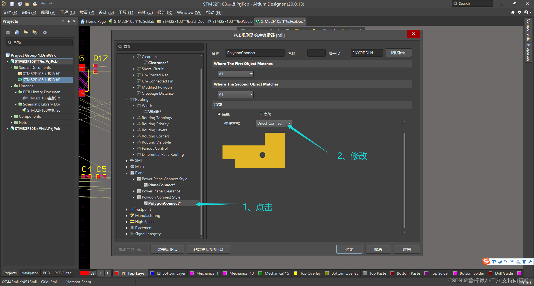Open the Projects panel settings gear
Screen dimensions: 534x286
tap(44, 32)
